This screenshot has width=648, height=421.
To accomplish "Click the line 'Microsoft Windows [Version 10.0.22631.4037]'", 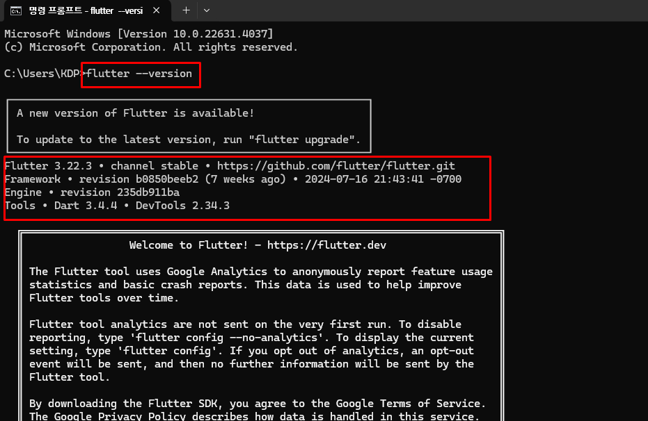I will pos(139,34).
